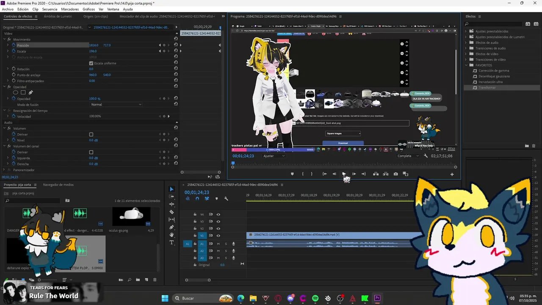Toggle Posición animation stopwatch

point(14,45)
